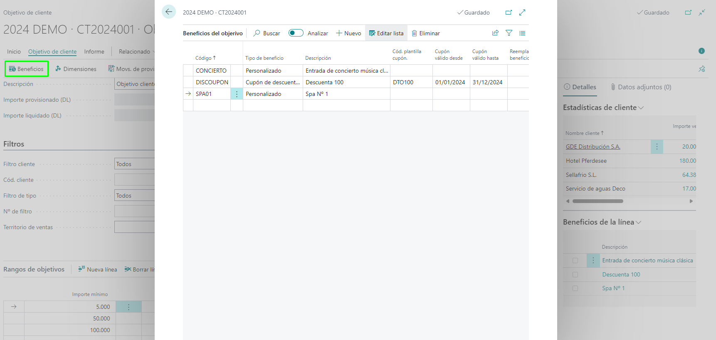Open row menu for SPA01
The height and width of the screenshot is (340, 716).
[x=237, y=94]
